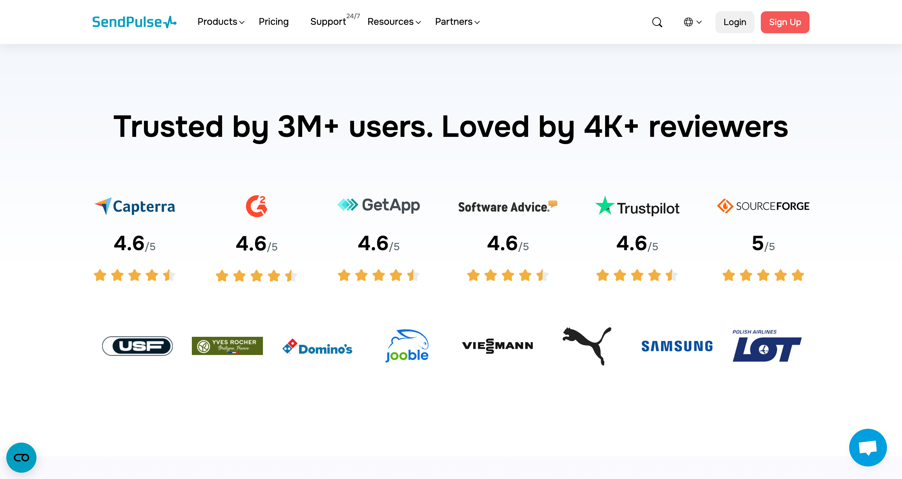Expand the Resources dropdown menu

pos(394,22)
